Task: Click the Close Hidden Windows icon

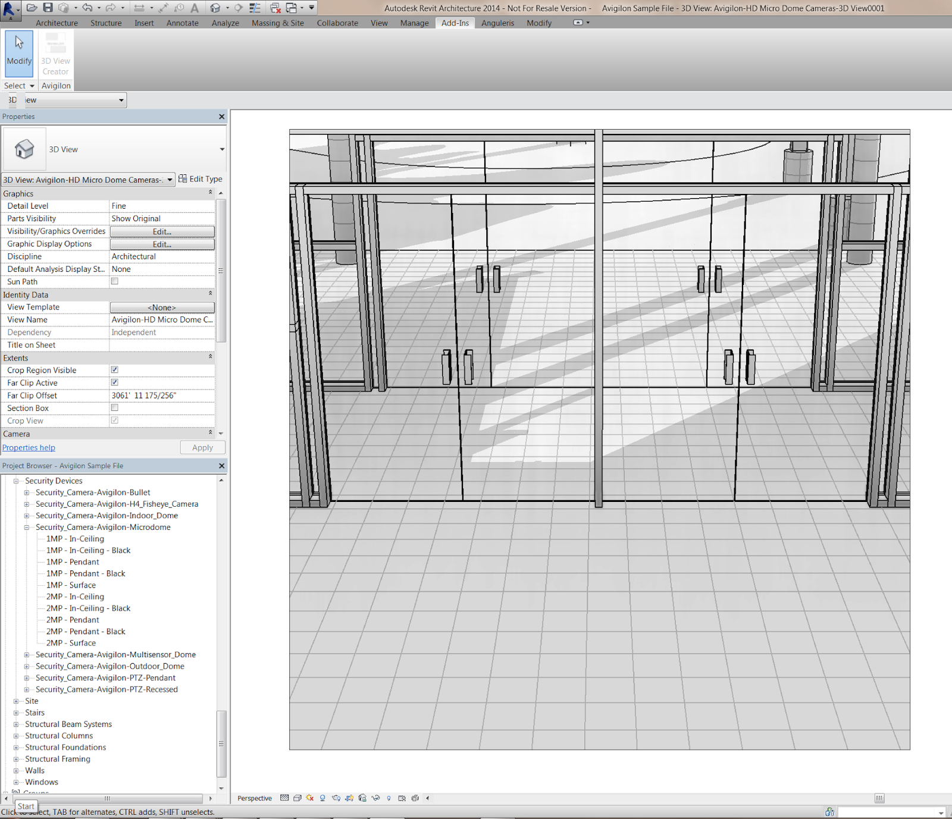Action: (x=275, y=8)
